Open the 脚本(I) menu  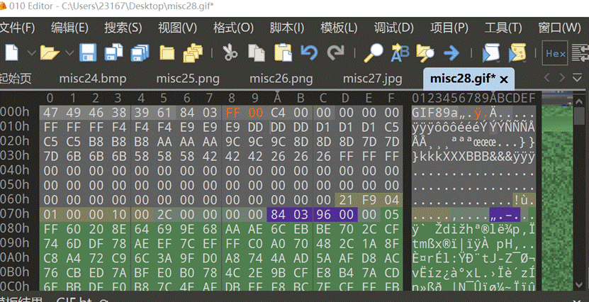(287, 28)
